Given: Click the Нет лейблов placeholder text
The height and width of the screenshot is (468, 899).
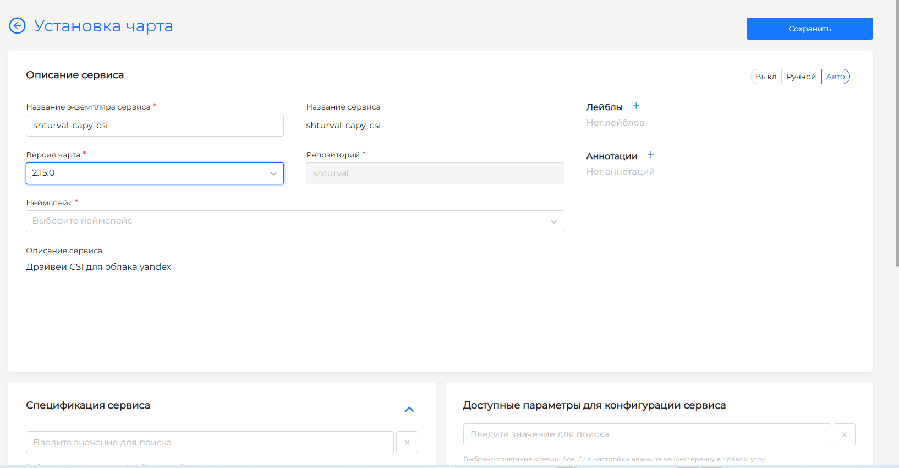Looking at the screenshot, I should pyautogui.click(x=615, y=123).
